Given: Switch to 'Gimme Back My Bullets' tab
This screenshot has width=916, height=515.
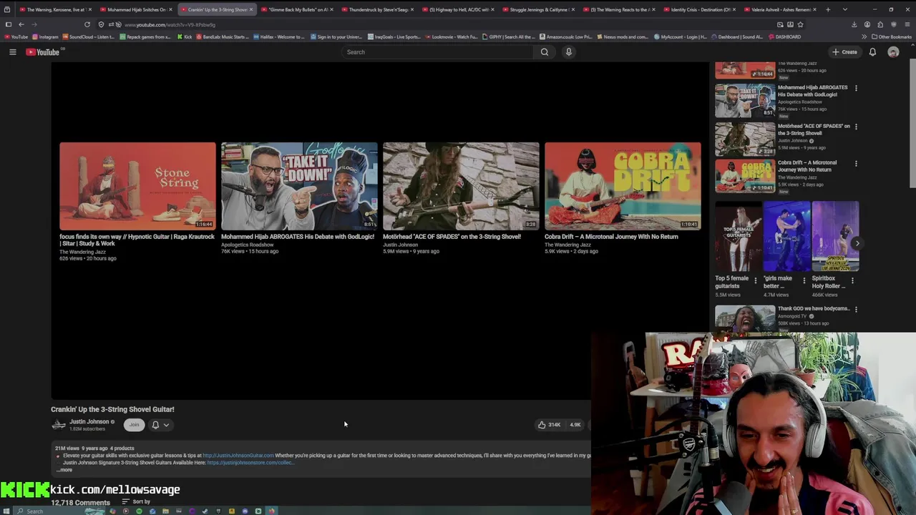Looking at the screenshot, I should pyautogui.click(x=296, y=9).
